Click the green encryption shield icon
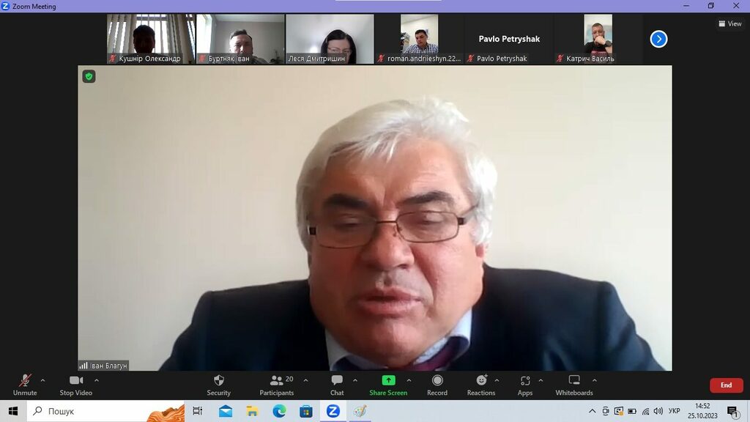The width and height of the screenshot is (750, 422). (x=89, y=76)
